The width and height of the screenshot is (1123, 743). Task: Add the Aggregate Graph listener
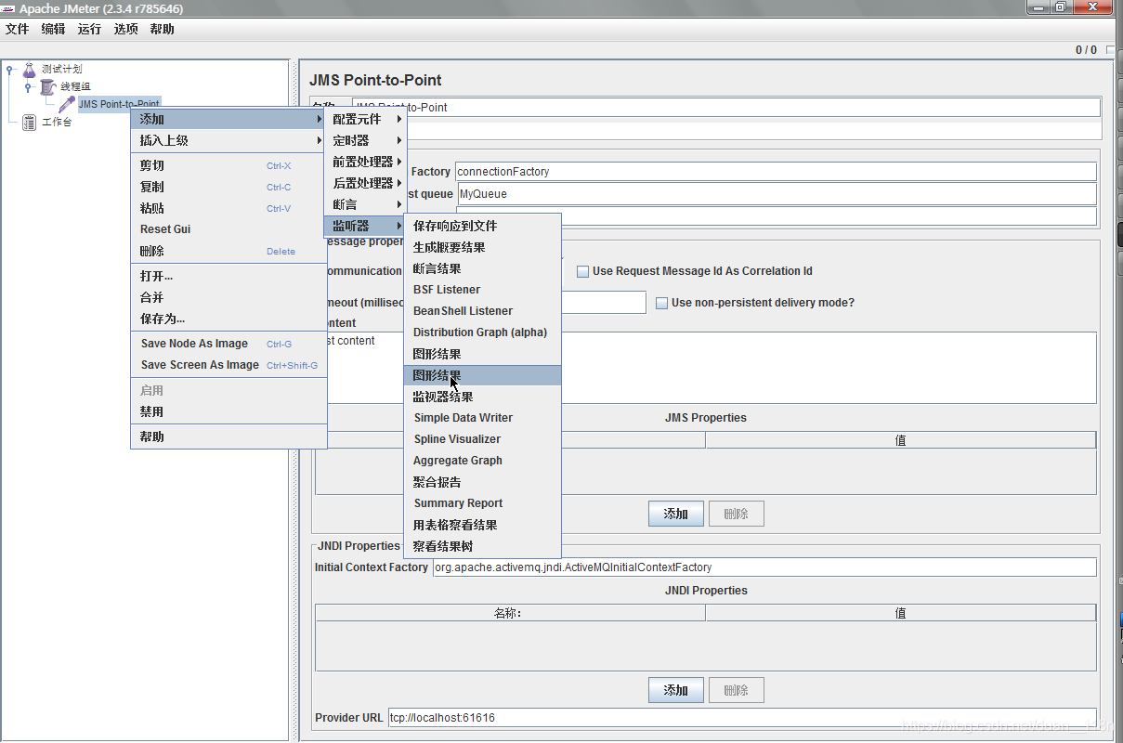point(483,461)
